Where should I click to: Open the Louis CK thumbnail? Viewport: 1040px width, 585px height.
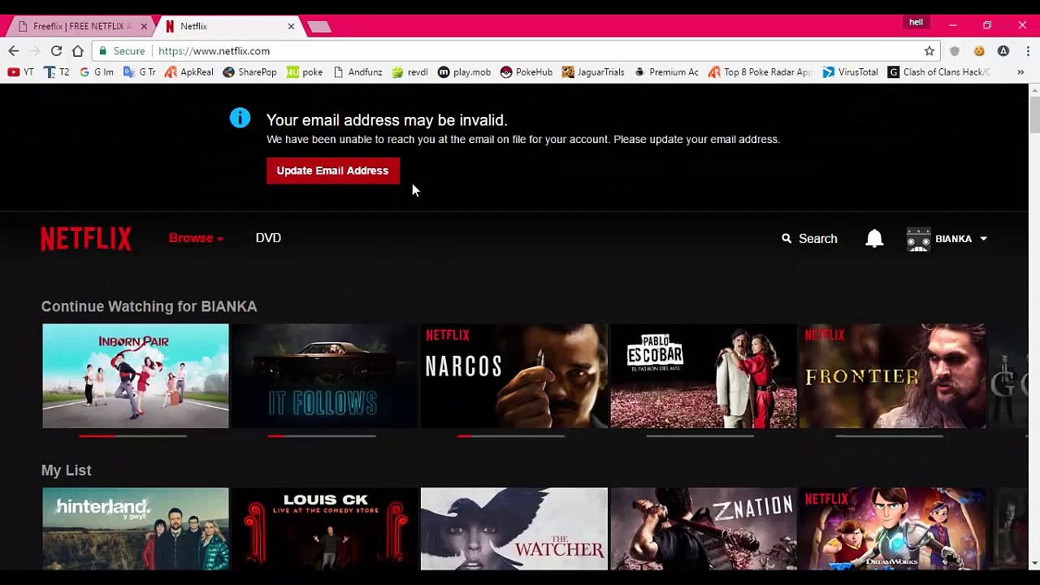(x=325, y=529)
